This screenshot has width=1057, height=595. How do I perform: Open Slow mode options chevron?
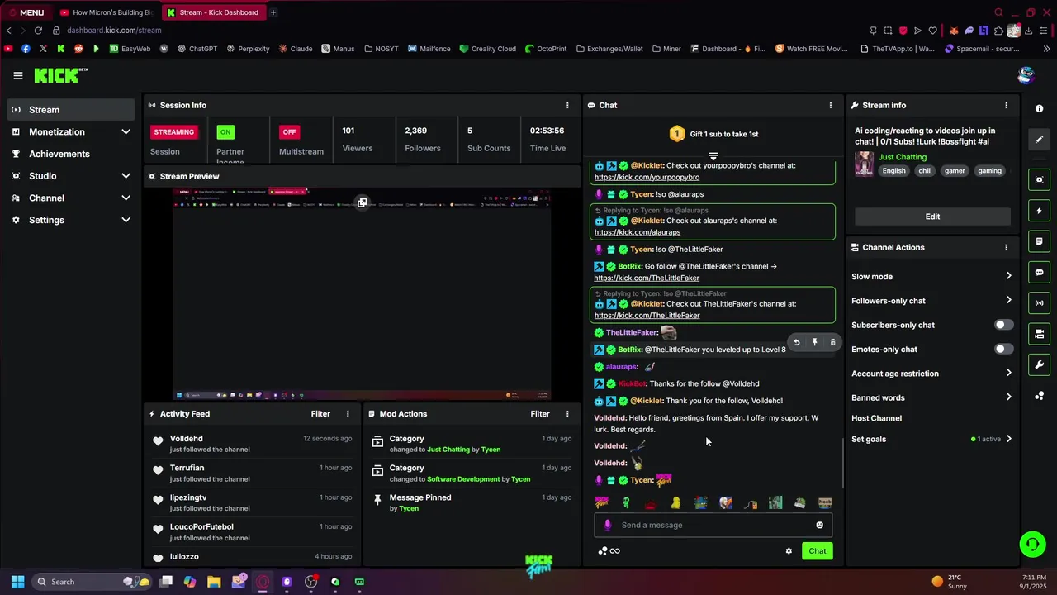coord(1008,276)
